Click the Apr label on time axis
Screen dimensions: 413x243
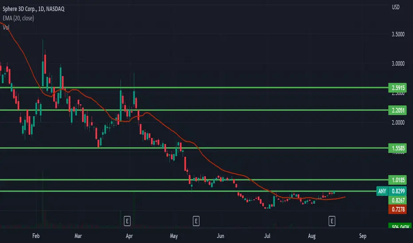point(129,236)
